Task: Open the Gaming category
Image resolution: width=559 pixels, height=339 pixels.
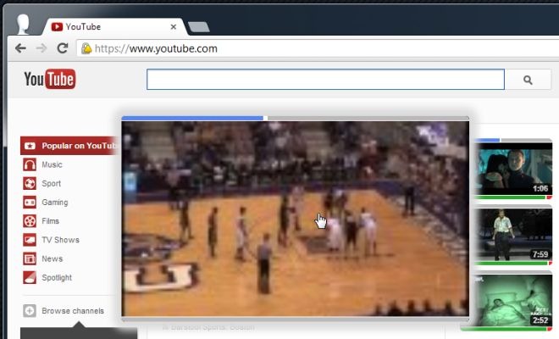Action: click(x=55, y=203)
